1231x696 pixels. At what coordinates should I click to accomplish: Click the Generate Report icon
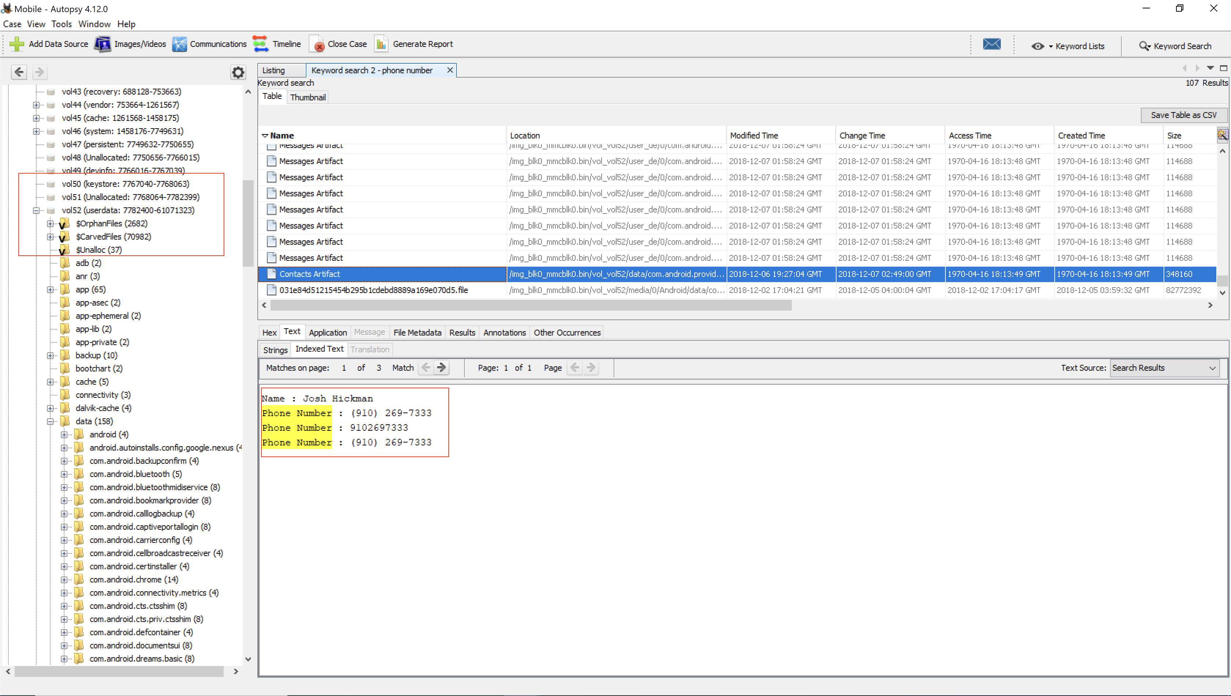[381, 44]
